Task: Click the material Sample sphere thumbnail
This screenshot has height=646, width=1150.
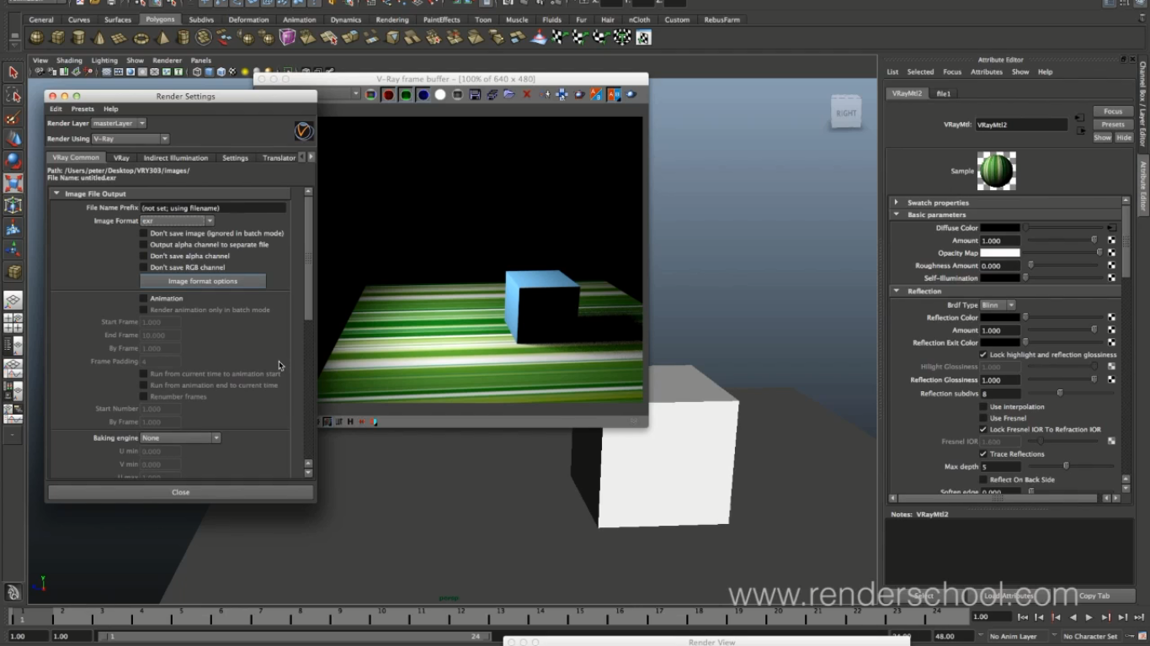Action: coord(997,171)
